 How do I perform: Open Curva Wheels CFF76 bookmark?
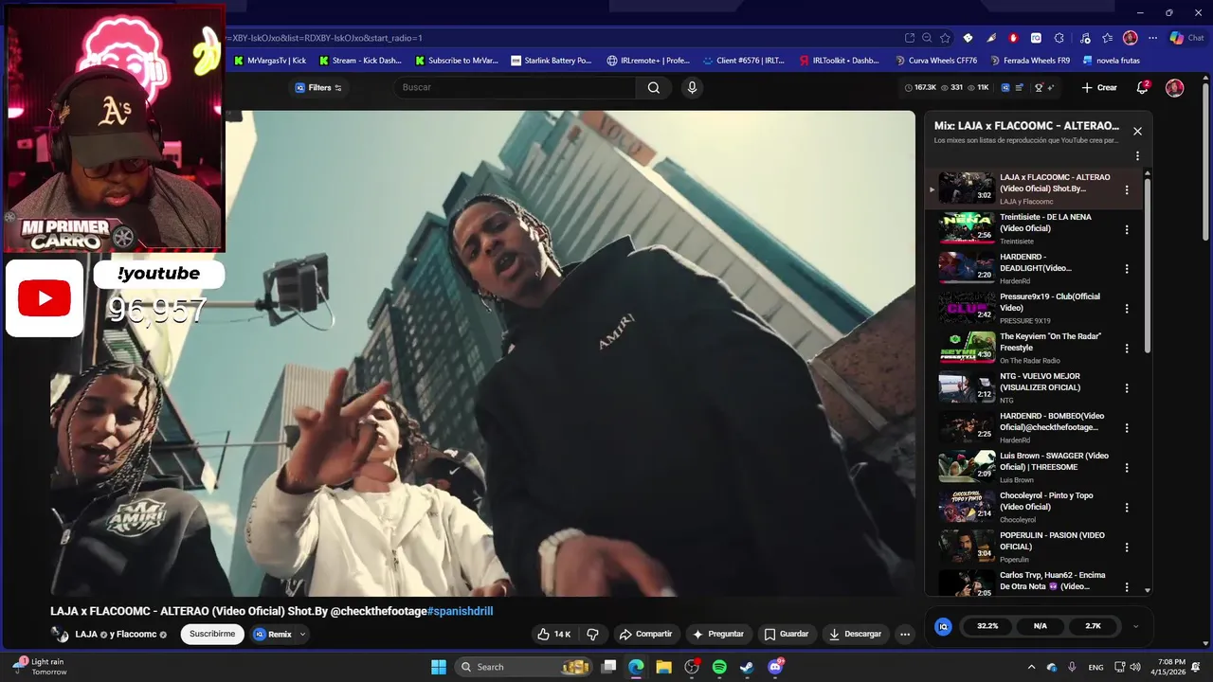pyautogui.click(x=936, y=61)
